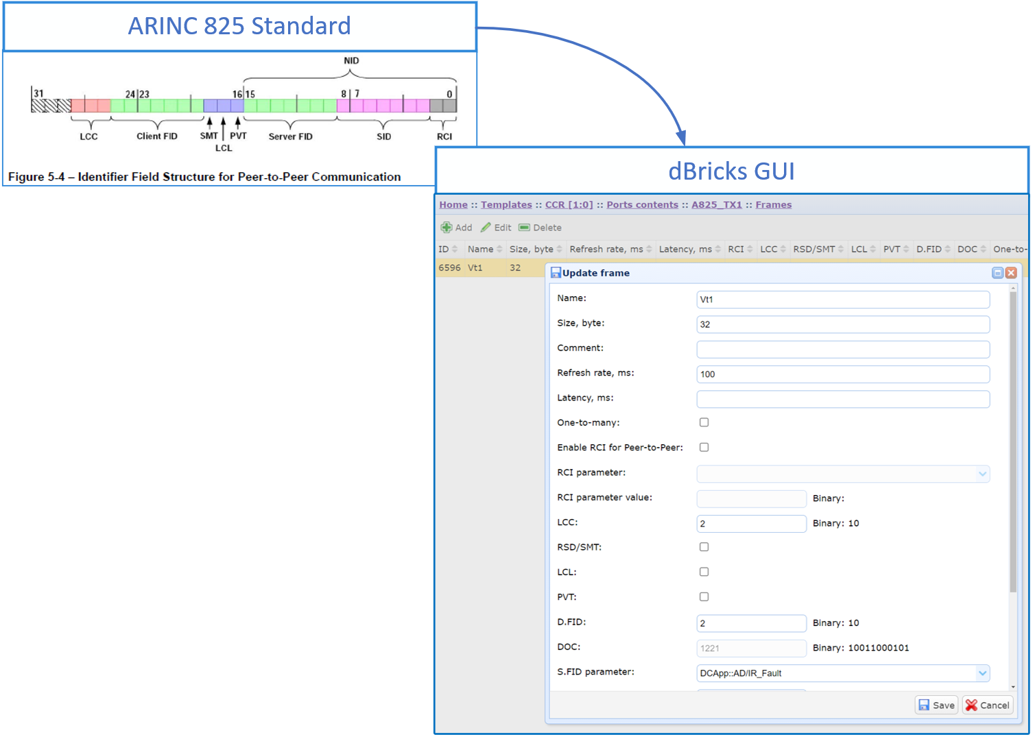Sort by the LCC column header
1033x737 pixels.
pos(773,249)
